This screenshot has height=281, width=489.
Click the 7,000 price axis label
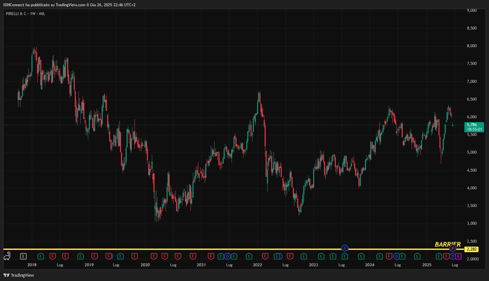tap(472, 82)
